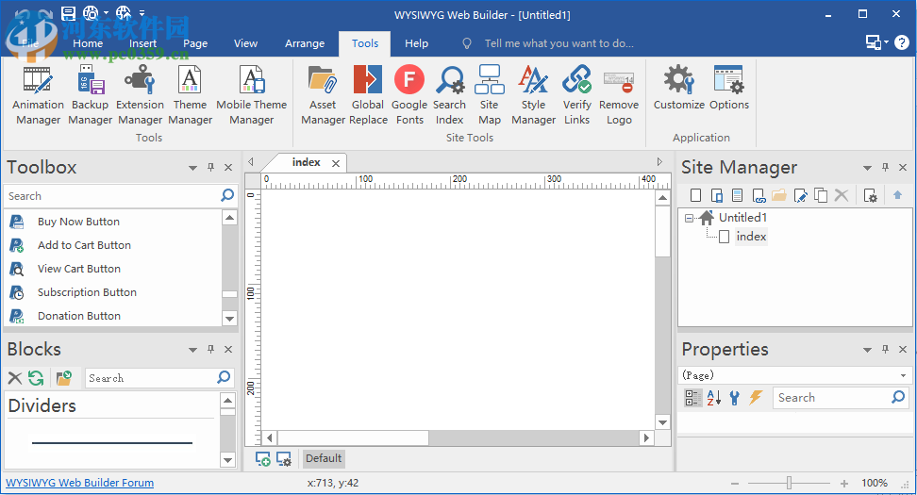
Task: Open the View ribbon tab
Action: click(245, 43)
